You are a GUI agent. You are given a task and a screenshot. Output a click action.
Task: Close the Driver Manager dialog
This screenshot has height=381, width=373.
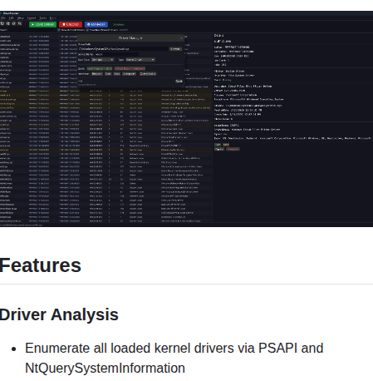(182, 38)
